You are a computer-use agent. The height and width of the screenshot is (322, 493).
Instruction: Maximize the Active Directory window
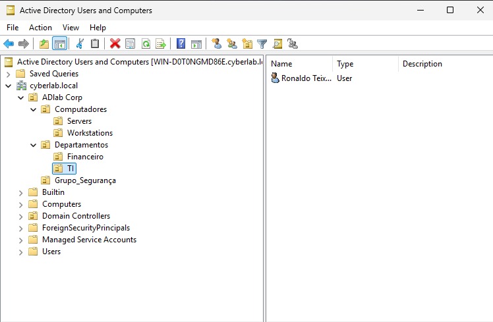pyautogui.click(x=450, y=10)
